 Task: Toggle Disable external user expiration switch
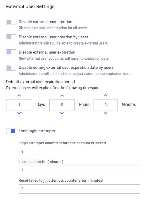pyautogui.click(x=11, y=52)
